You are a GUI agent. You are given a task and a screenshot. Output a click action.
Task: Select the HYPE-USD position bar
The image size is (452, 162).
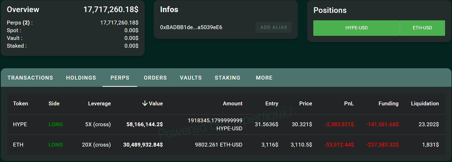click(x=356, y=28)
